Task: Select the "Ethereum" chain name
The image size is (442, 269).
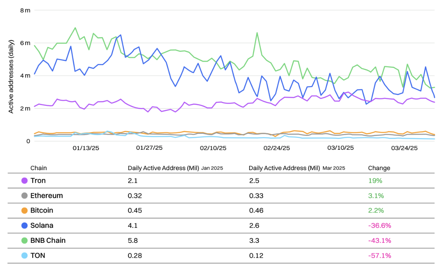Action: (x=47, y=196)
